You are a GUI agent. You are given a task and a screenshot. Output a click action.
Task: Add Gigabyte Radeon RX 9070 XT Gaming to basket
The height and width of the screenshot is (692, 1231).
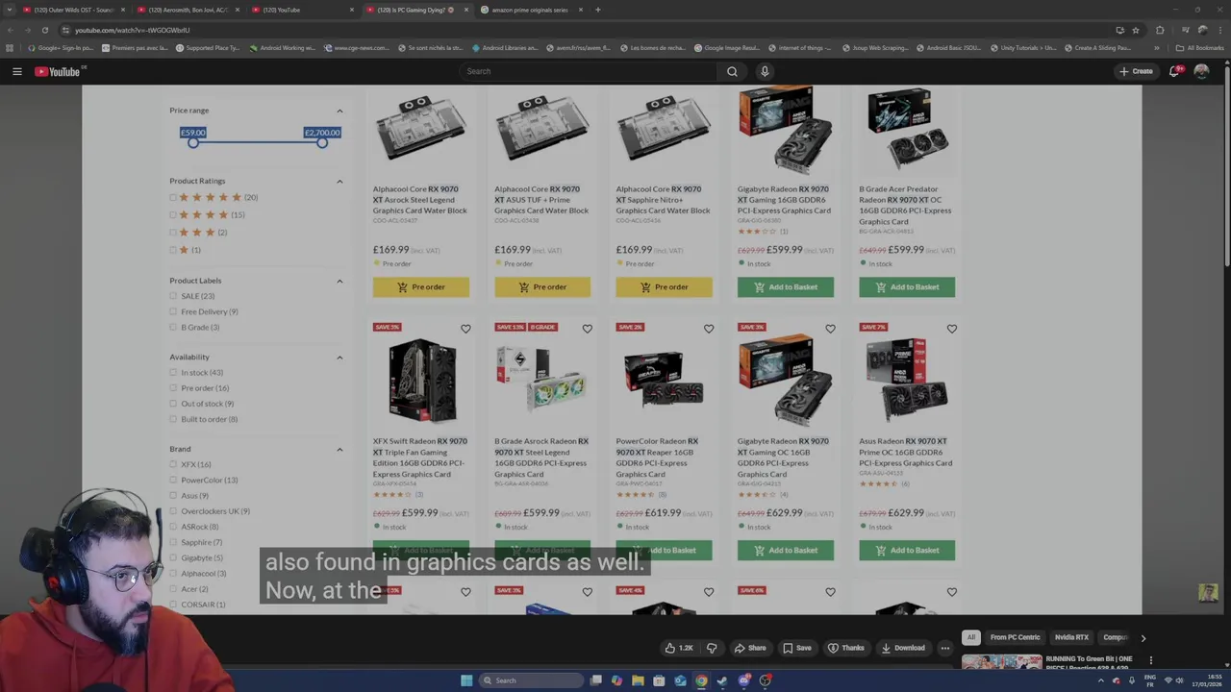pos(786,286)
